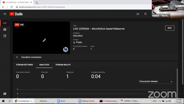The height and width of the screenshot is (104, 184).
Task: Open the C:\Windows\System command window
Action: click(109, 101)
